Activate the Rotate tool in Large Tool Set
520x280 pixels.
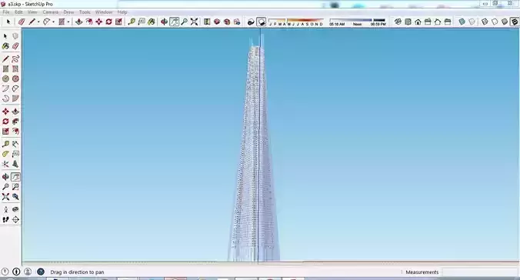point(5,122)
